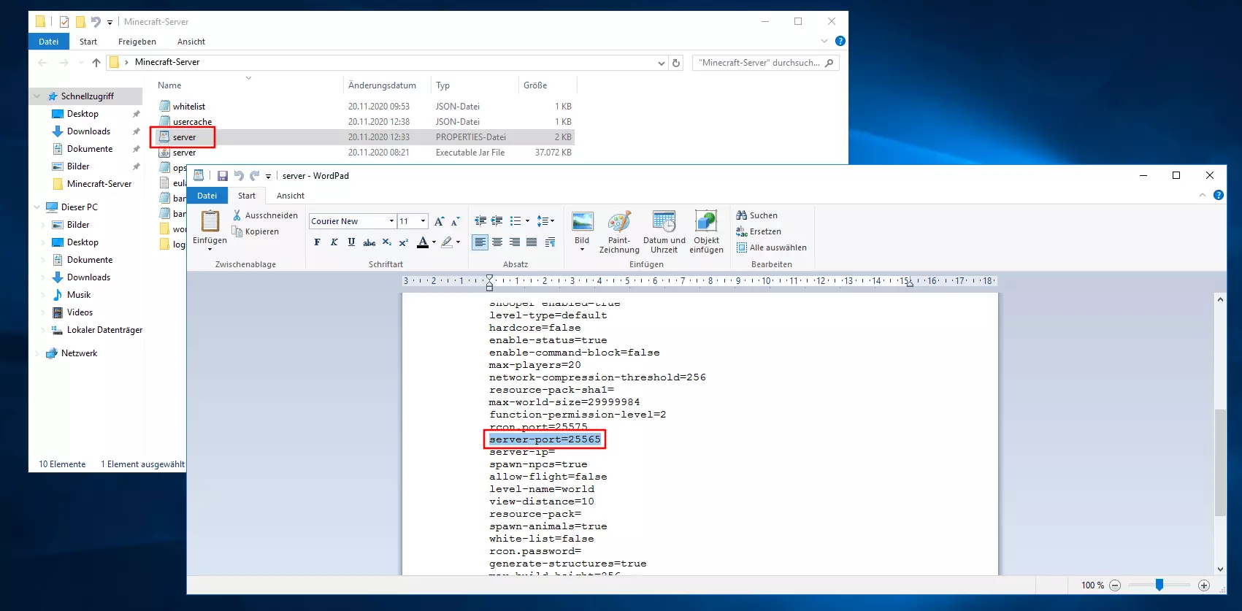This screenshot has height=611, width=1242.
Task: Expand the Netzwerk tree node
Action: click(x=37, y=353)
